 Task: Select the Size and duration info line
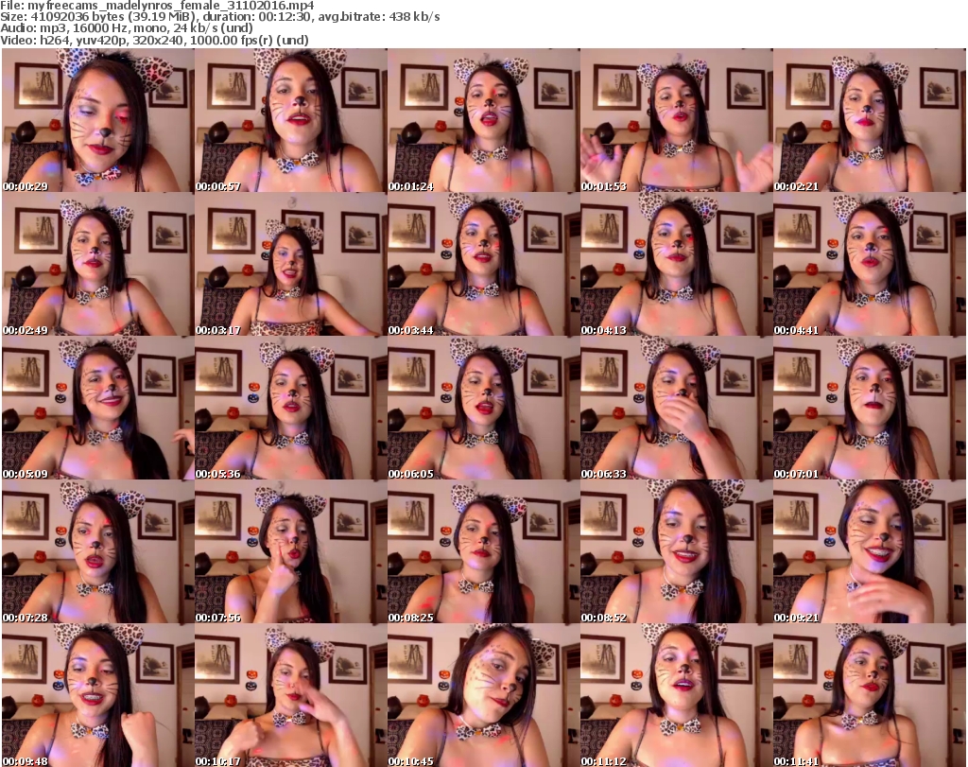[x=221, y=17]
